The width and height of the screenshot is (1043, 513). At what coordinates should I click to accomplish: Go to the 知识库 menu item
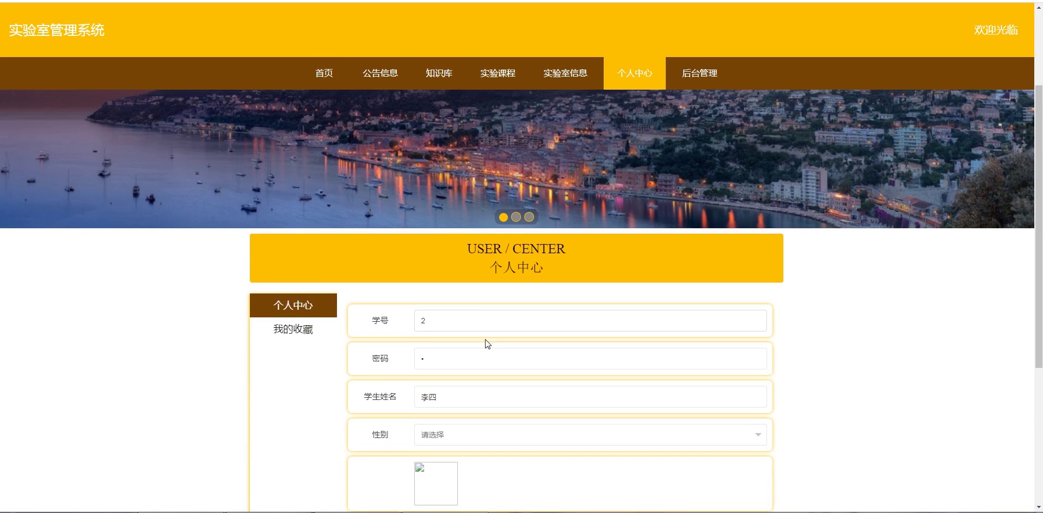[439, 73]
